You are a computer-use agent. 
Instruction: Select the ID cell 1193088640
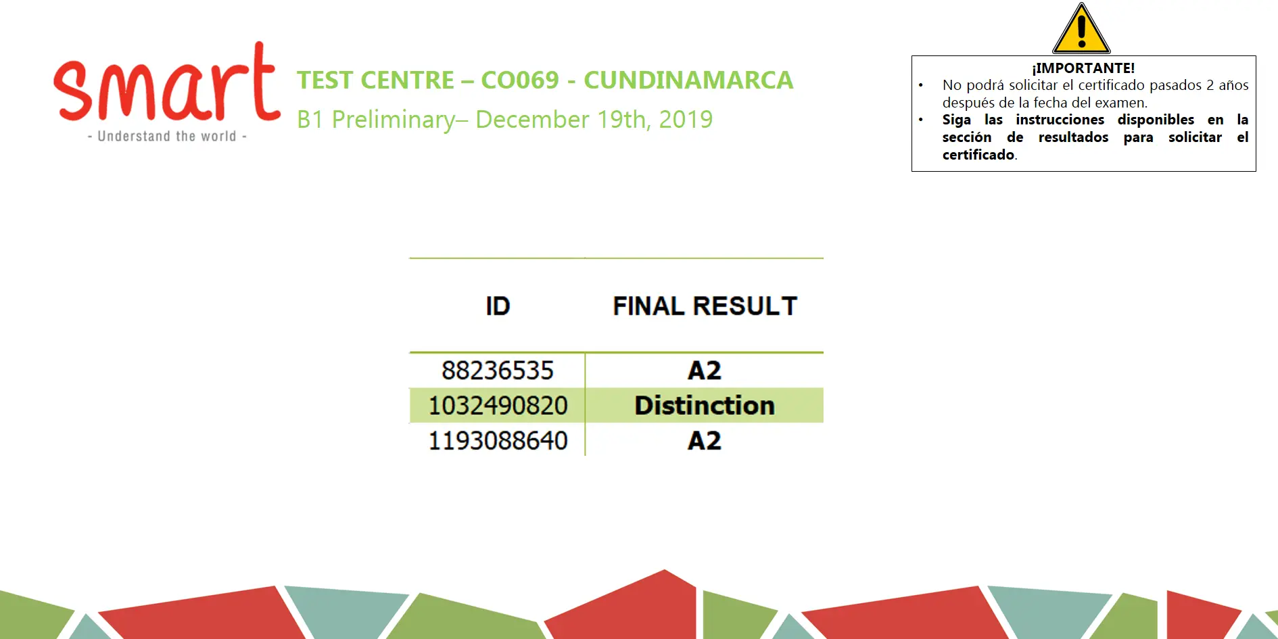click(x=498, y=441)
